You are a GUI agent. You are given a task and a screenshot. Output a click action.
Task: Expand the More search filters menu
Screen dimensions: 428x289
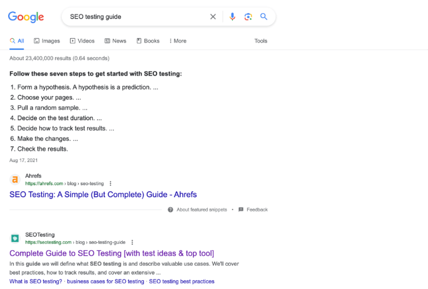(178, 41)
